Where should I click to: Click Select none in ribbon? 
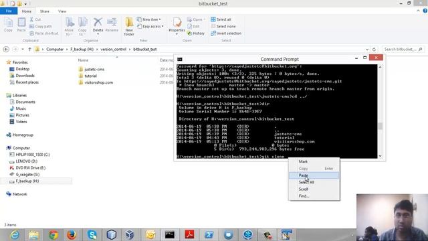(x=223, y=26)
